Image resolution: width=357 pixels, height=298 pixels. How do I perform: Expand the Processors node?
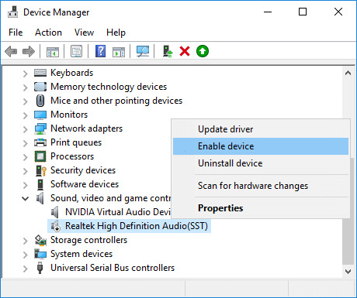click(25, 157)
